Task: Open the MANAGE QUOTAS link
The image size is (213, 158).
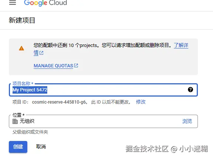Action: point(54,66)
